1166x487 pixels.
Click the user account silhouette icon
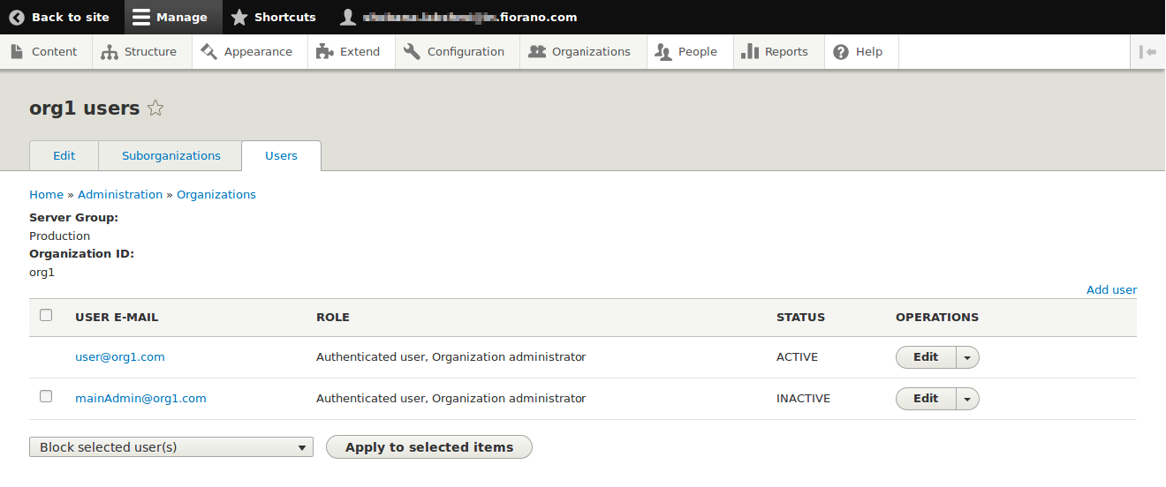pyautogui.click(x=348, y=17)
